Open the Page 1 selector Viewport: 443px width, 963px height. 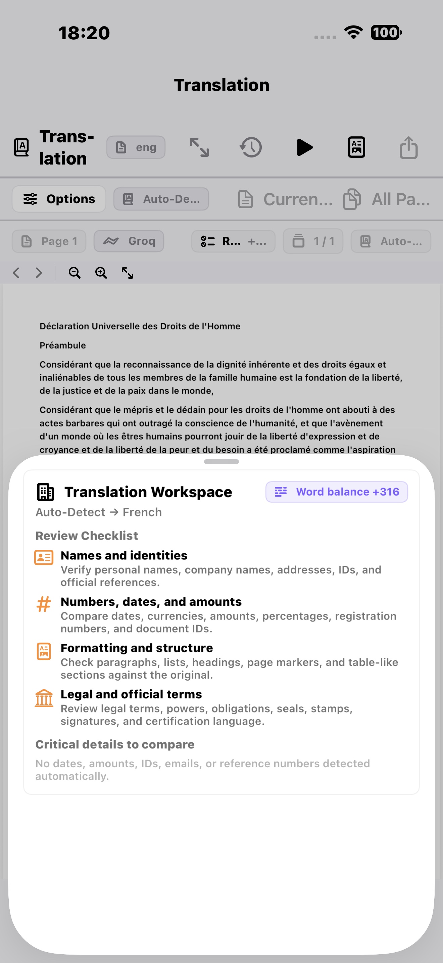(49, 241)
